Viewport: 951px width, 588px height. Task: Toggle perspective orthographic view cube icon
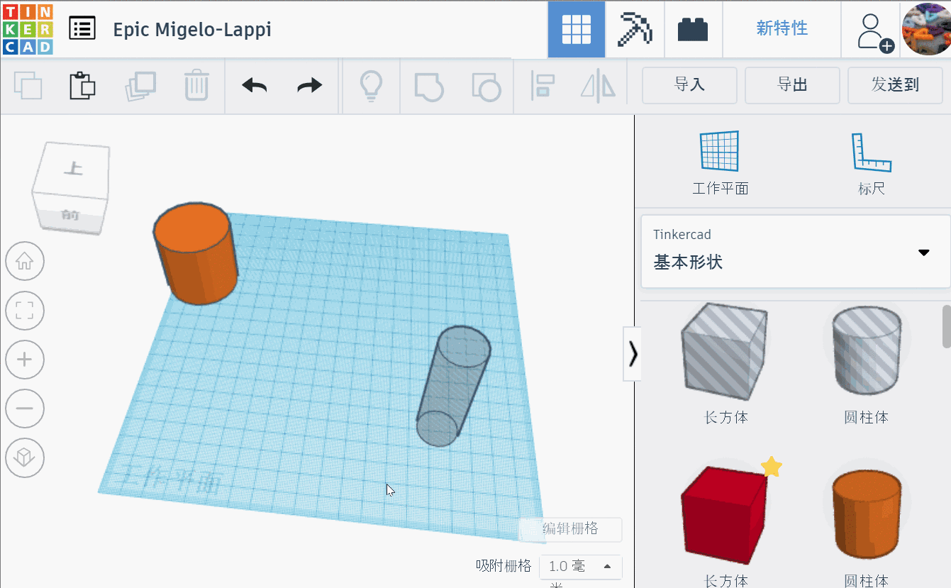tap(25, 458)
